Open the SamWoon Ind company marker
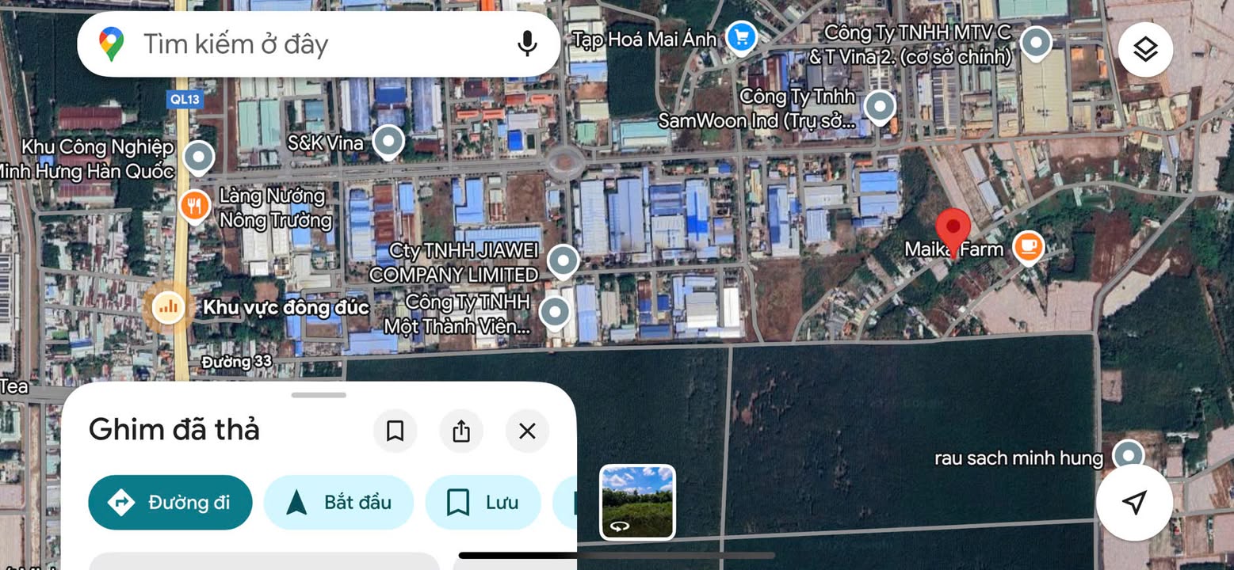Screen dimensions: 1234x570 [x=878, y=108]
